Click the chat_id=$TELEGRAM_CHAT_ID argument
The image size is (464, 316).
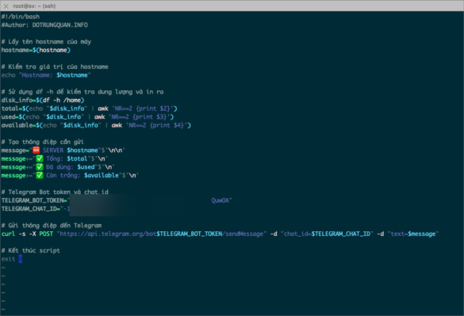point(327,234)
